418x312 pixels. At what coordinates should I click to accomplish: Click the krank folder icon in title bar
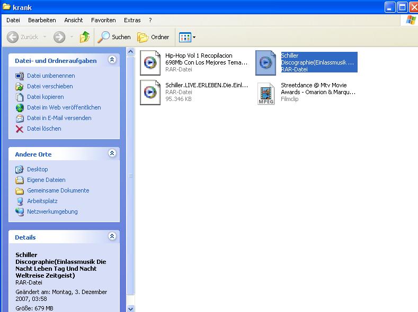6,7
